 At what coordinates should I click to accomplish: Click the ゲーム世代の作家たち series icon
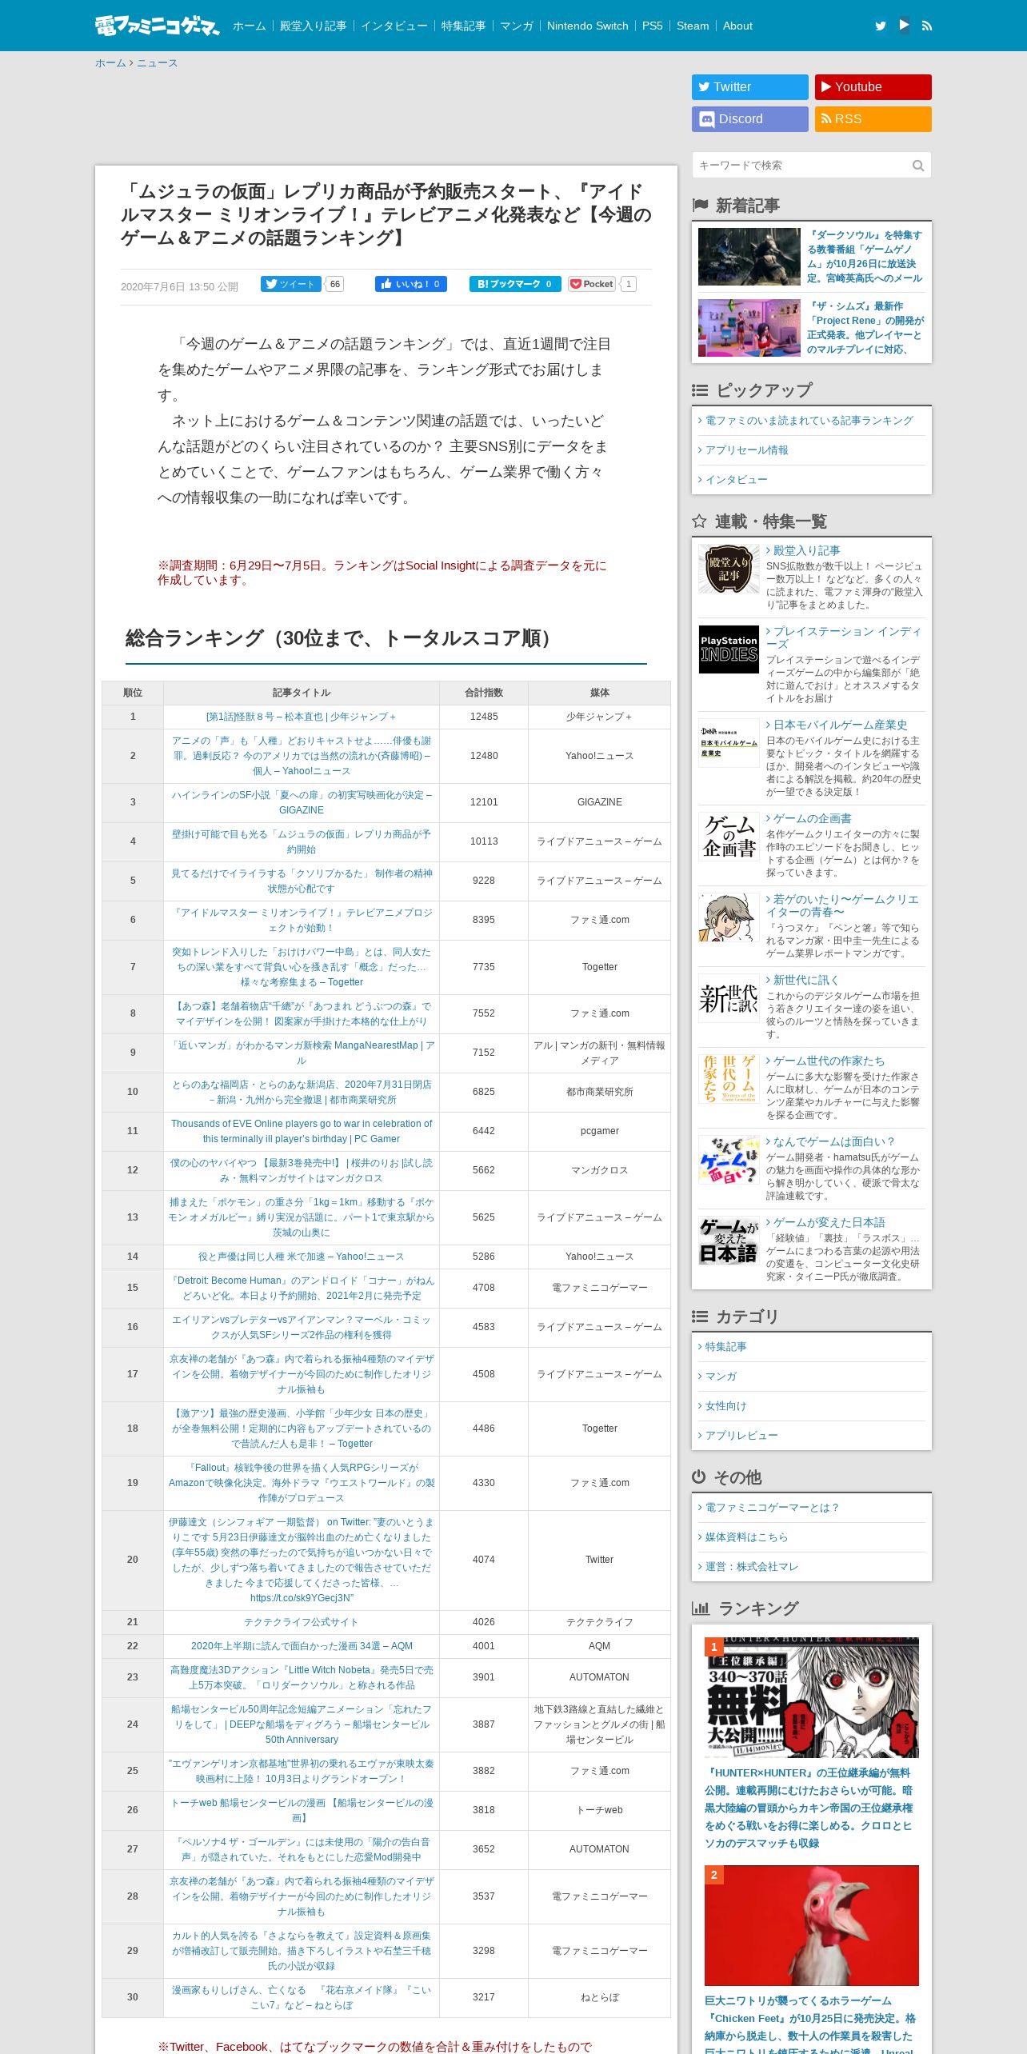click(x=729, y=1079)
